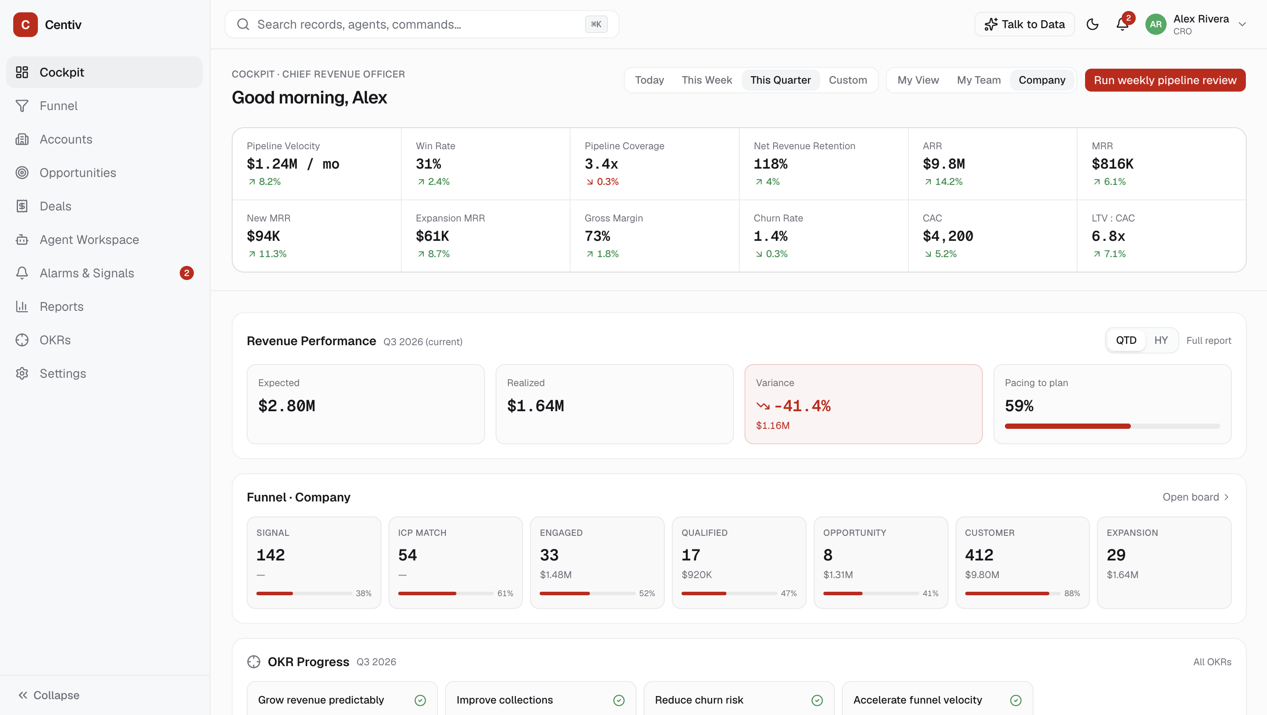Click the Alarms & Signals red badge
The width and height of the screenshot is (1267, 715).
[186, 273]
